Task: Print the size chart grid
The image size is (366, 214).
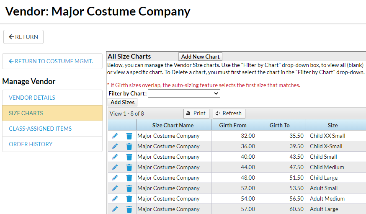Action: point(196,113)
